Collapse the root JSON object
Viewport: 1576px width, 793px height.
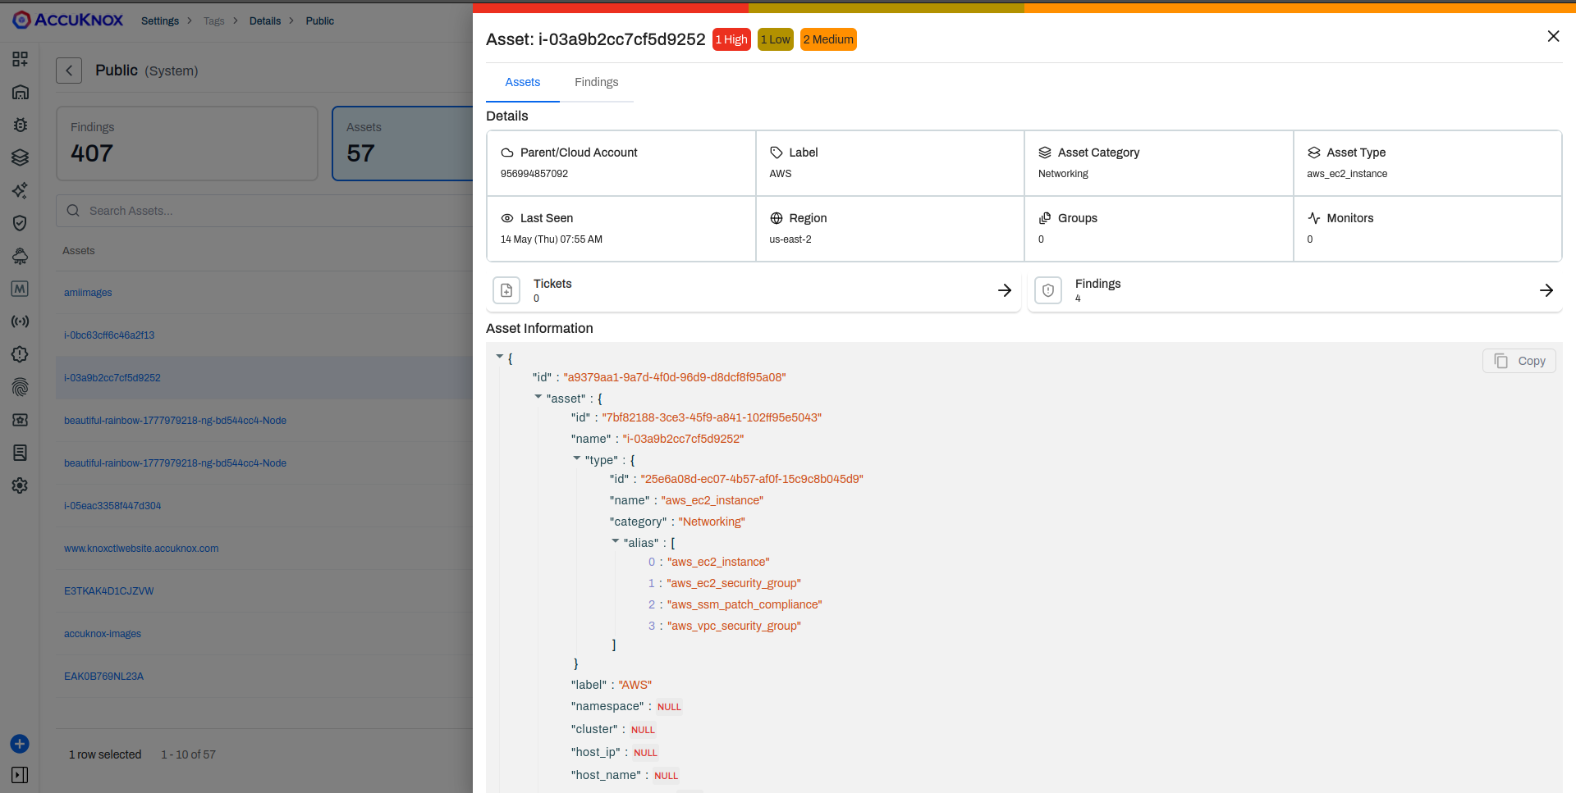coord(499,357)
